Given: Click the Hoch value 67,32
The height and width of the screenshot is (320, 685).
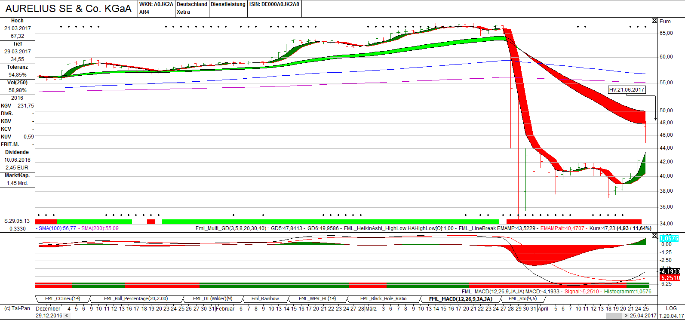Looking at the screenshot, I should coord(18,36).
